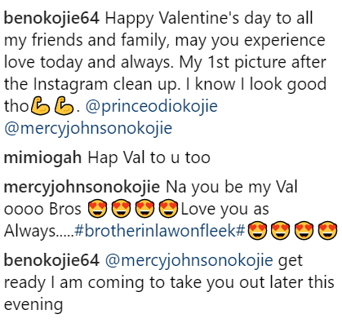
Task: Click the Hap Val to u too comment text
Action: [x=149, y=157]
